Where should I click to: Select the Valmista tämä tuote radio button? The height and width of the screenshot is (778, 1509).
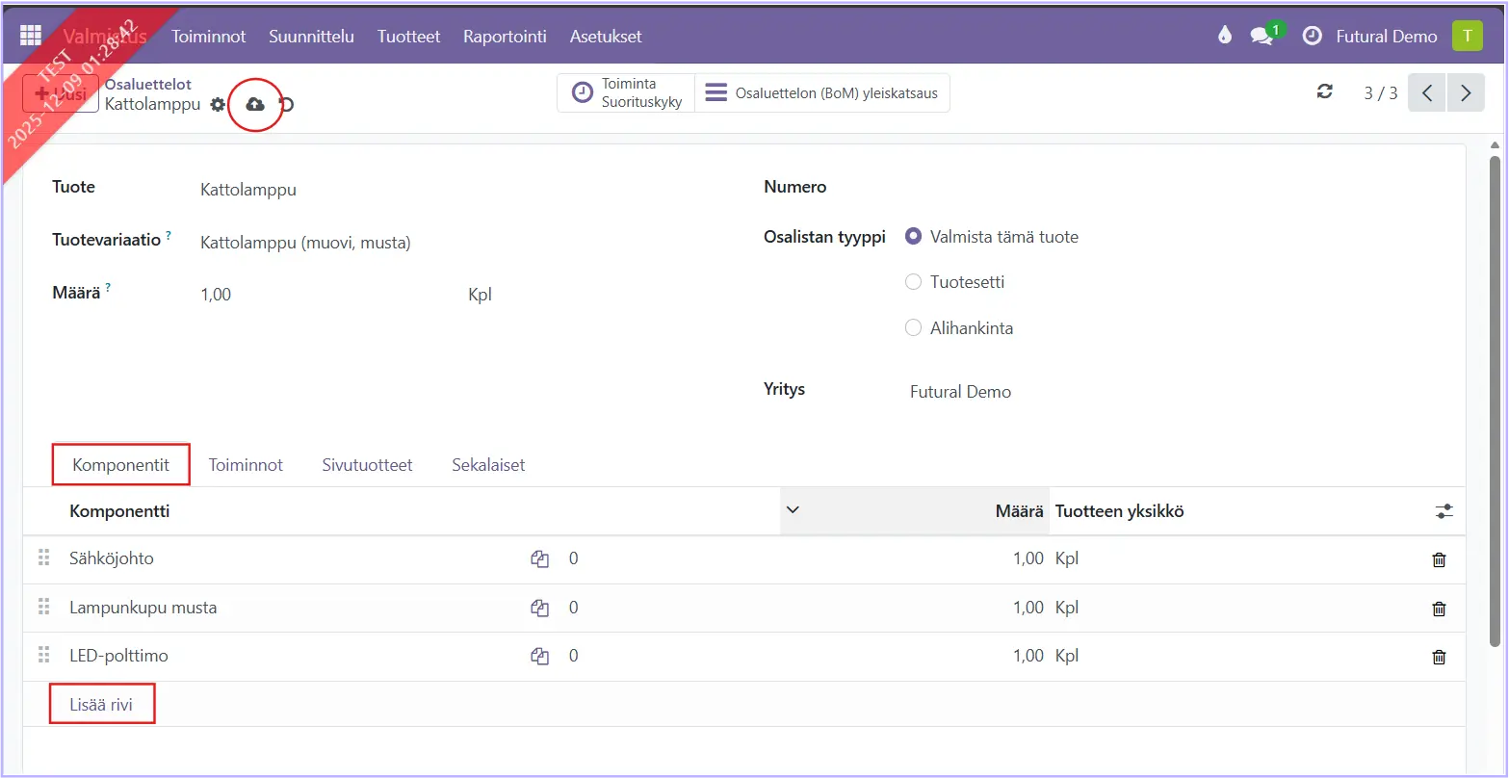tap(914, 237)
